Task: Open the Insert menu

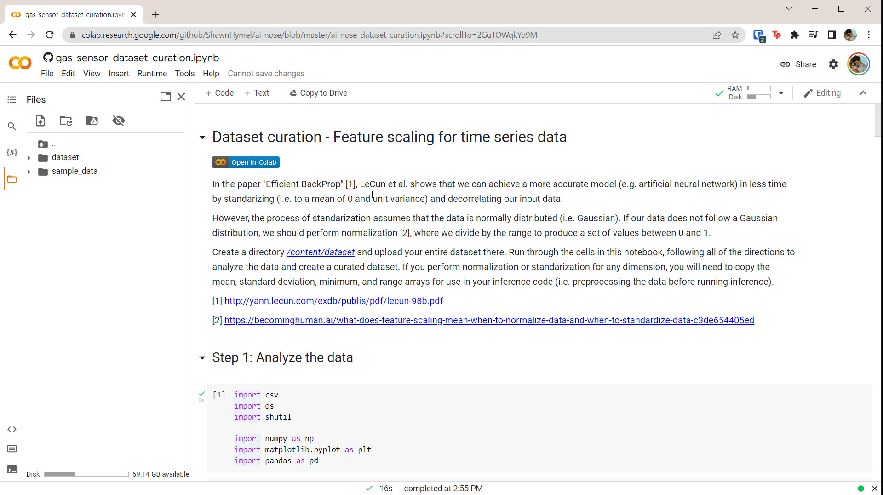Action: [x=119, y=74]
